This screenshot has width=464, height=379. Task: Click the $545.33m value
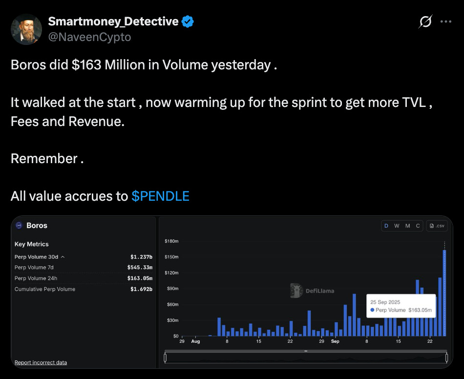140,268
